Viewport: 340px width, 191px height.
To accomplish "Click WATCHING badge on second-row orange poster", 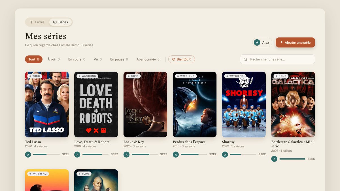I will [x=38, y=174].
